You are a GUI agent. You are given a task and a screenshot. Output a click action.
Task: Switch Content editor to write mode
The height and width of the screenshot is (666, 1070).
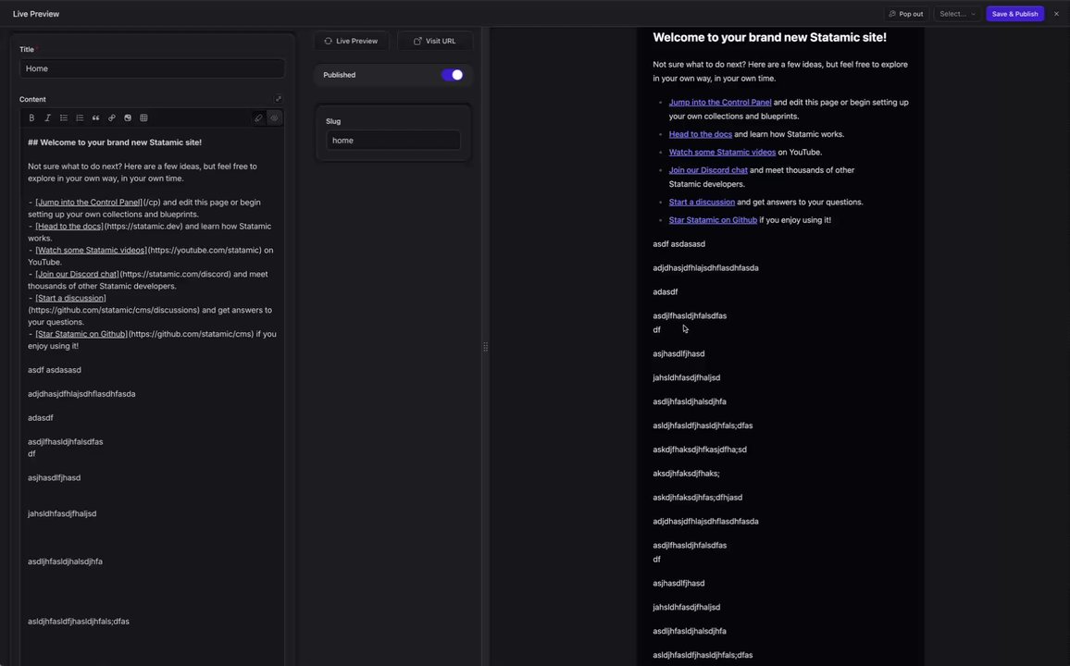[x=258, y=118]
